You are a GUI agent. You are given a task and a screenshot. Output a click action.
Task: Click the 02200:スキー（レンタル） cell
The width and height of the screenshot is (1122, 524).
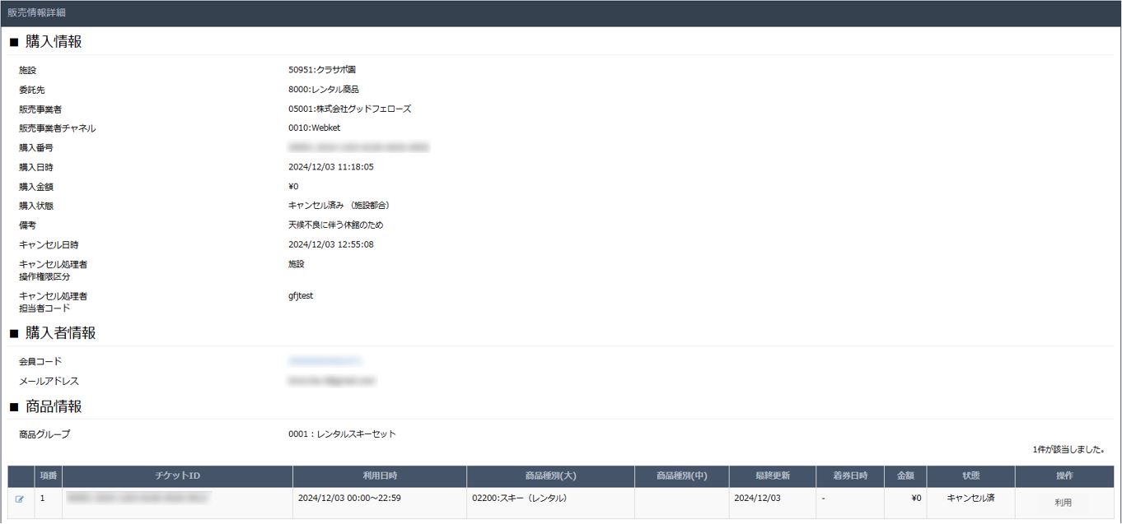[x=519, y=498]
